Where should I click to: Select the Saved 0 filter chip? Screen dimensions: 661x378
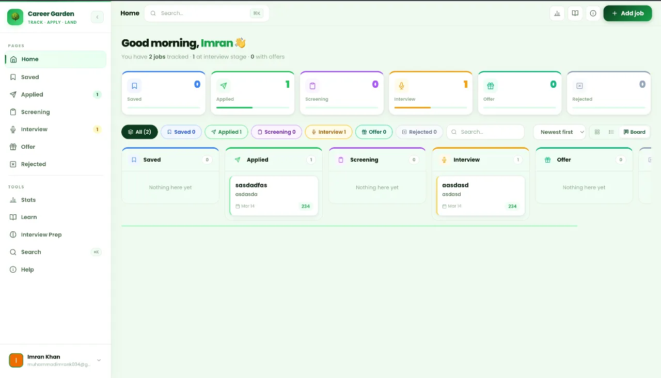tap(181, 132)
